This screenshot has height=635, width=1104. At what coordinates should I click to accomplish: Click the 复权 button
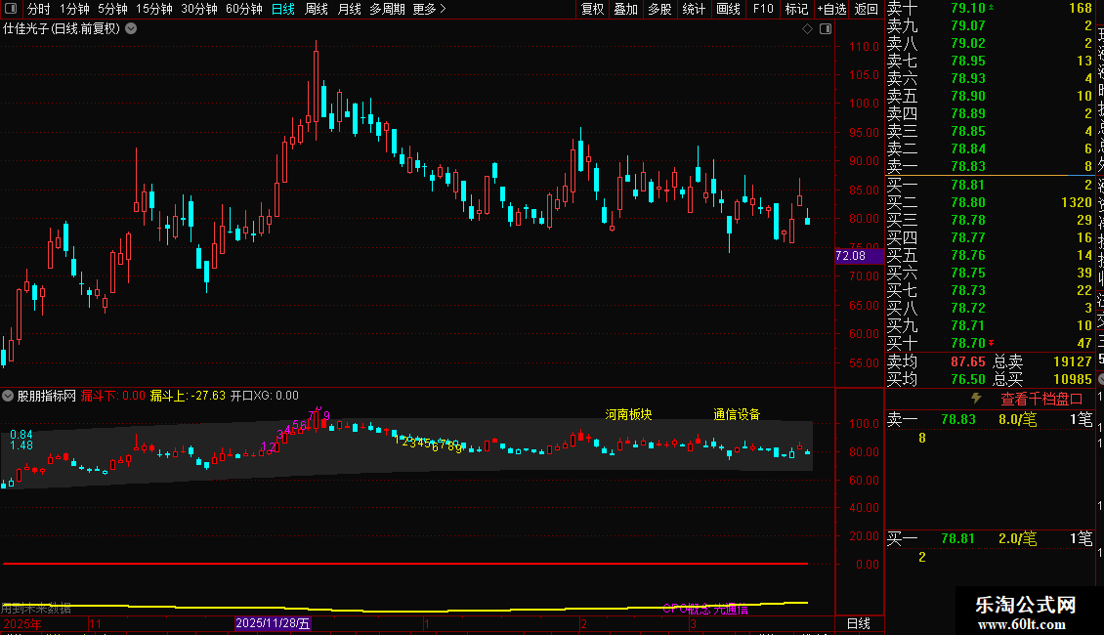[592, 9]
